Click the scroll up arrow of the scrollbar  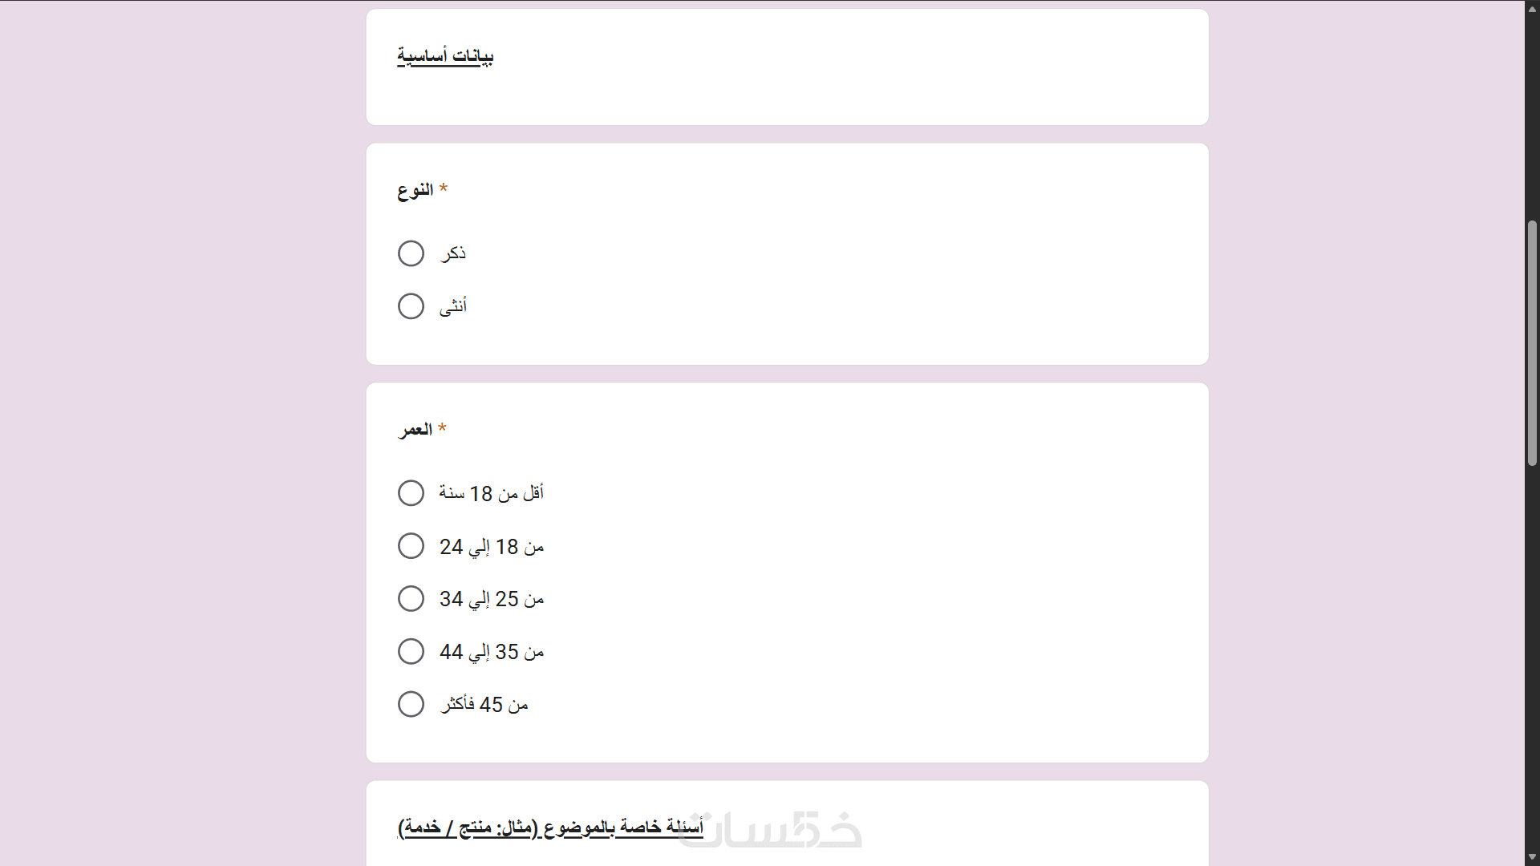pos(1532,9)
